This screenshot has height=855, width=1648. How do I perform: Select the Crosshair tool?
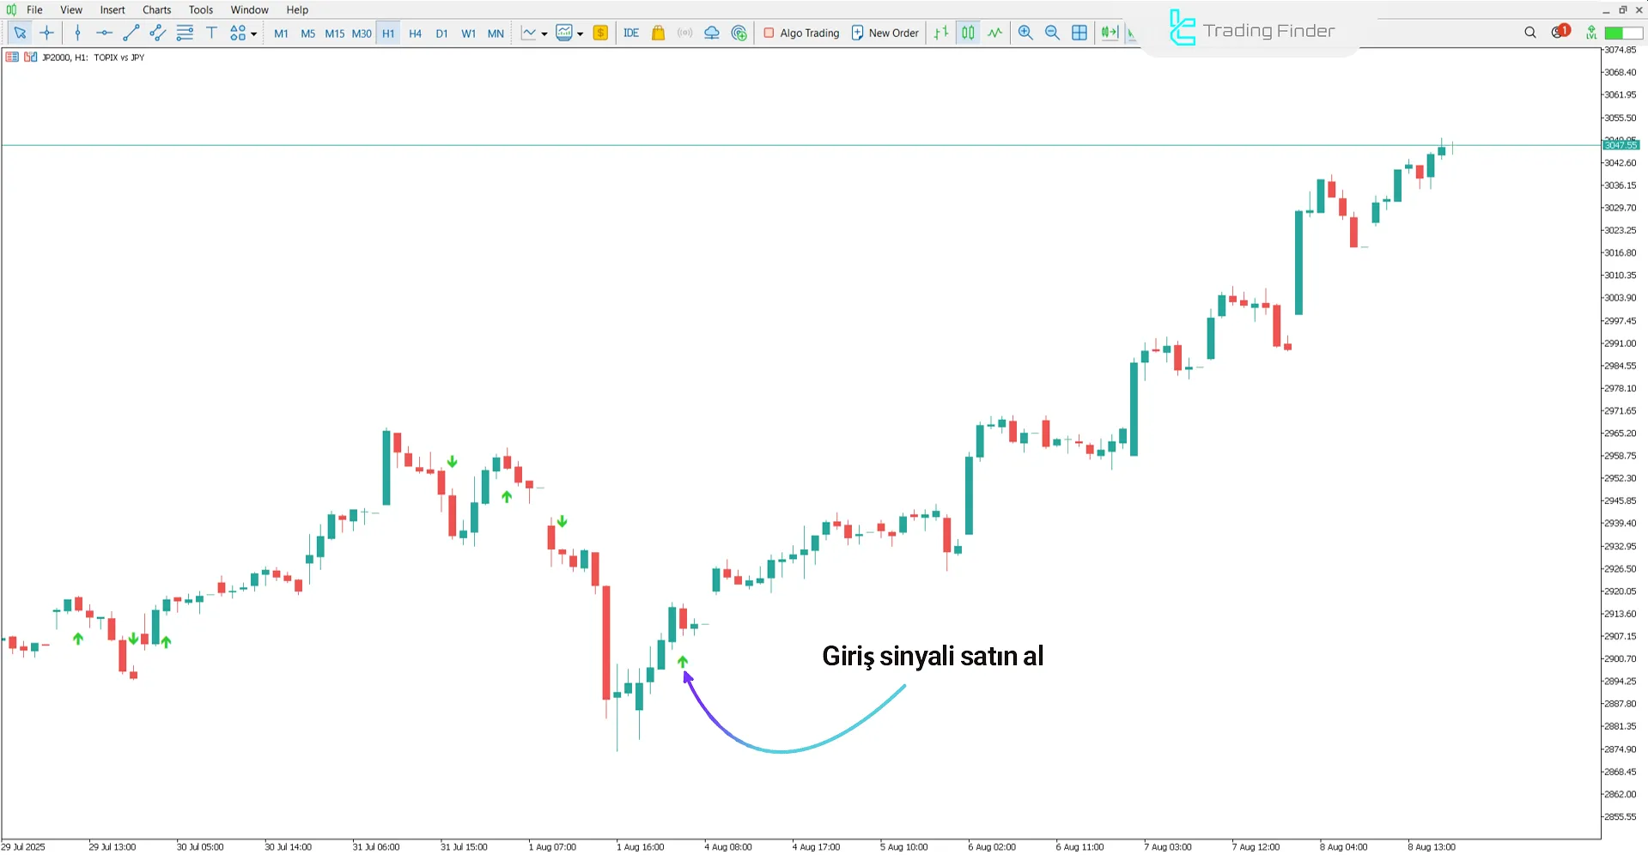47,33
